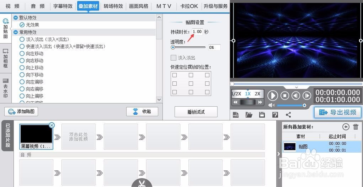Image resolution: width=363 pixels, height=187 pixels.
Task: Toggle the 淡入淡出 checkbox
Action: (x=173, y=58)
